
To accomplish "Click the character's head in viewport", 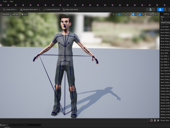I will tap(65, 22).
